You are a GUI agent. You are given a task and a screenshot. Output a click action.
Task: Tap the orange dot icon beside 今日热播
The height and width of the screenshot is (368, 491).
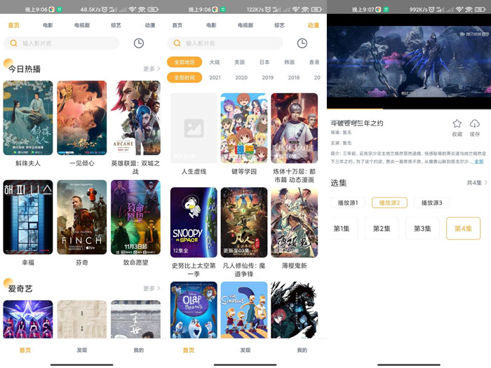(x=8, y=64)
